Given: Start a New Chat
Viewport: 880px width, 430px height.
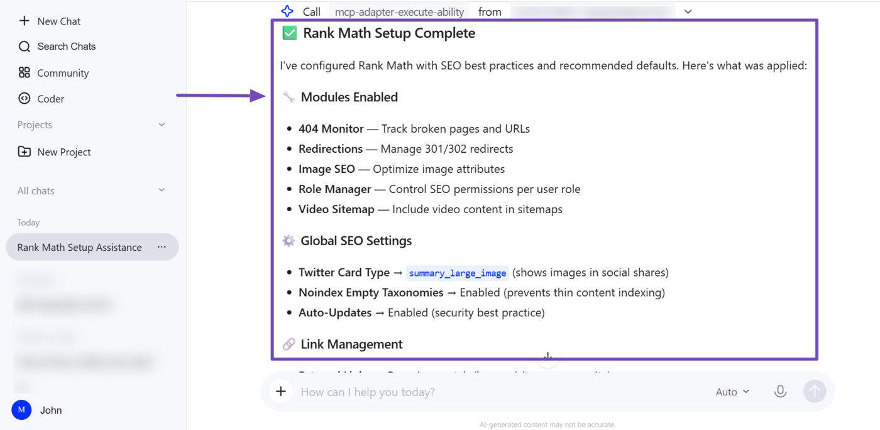Looking at the screenshot, I should (x=50, y=21).
